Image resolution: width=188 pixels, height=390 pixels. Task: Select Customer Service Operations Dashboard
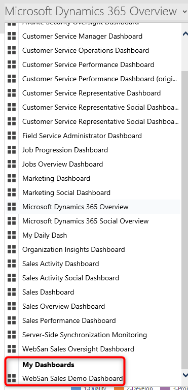click(x=86, y=50)
